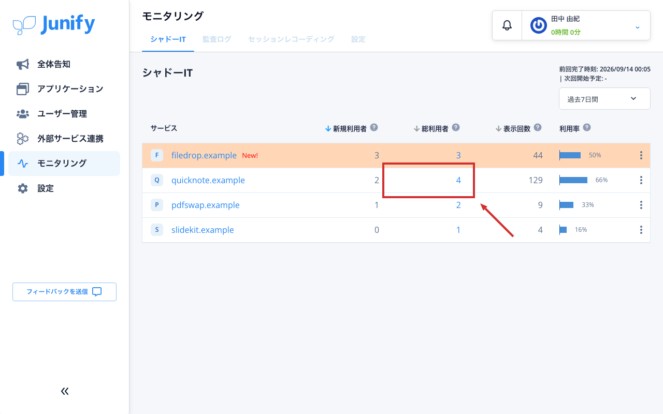Switch to セッションレコーディング tab
This screenshot has width=663, height=414.
point(291,39)
